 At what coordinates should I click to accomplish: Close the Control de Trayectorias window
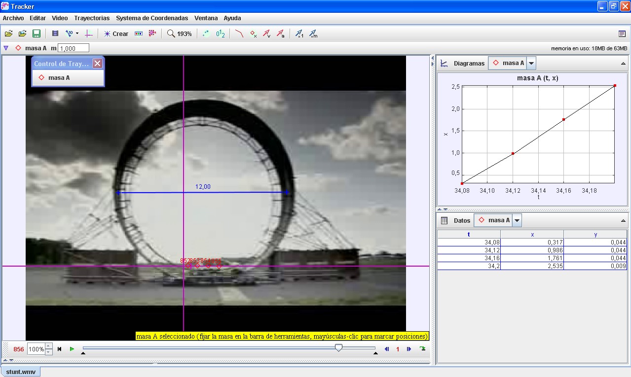coord(98,64)
